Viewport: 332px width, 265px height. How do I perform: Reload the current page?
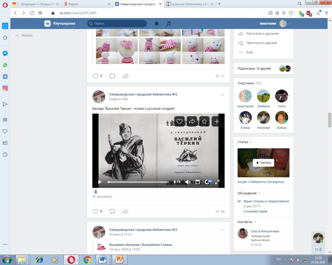point(32,13)
